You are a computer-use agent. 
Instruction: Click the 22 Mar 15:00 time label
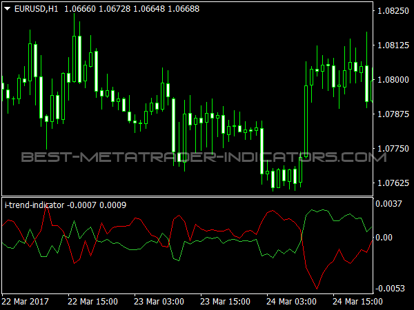92,301
